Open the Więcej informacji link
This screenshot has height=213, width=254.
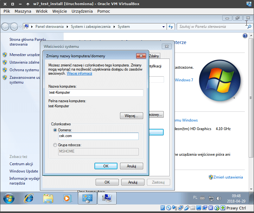(79, 73)
